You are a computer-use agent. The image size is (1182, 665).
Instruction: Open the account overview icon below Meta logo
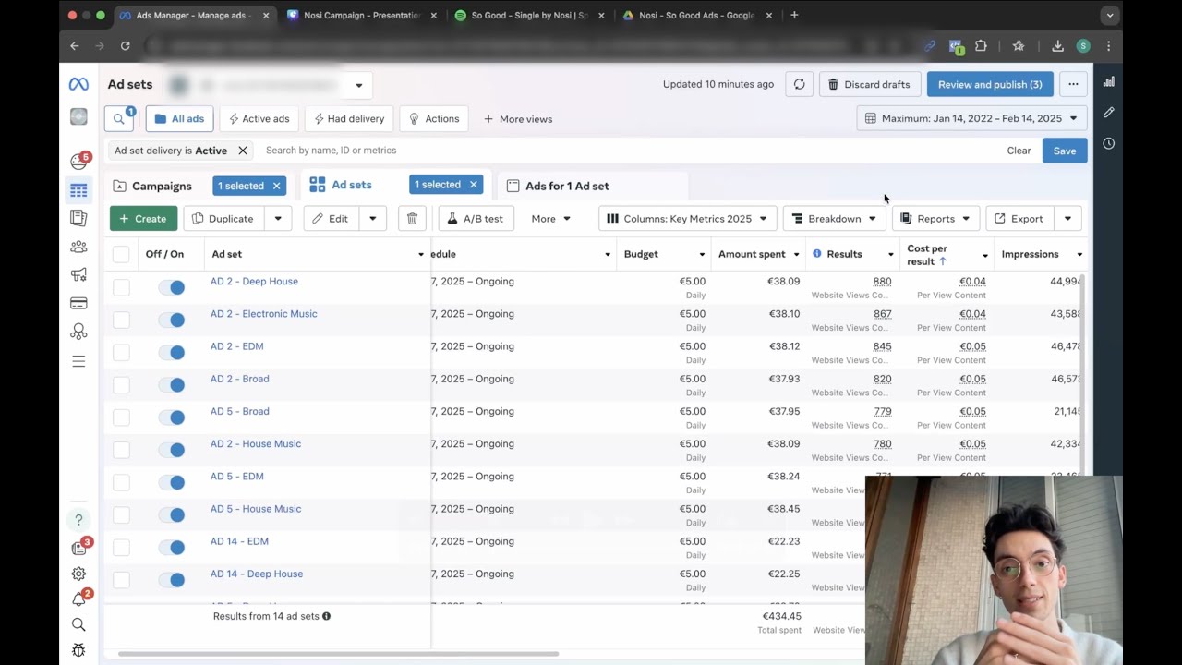point(78,116)
